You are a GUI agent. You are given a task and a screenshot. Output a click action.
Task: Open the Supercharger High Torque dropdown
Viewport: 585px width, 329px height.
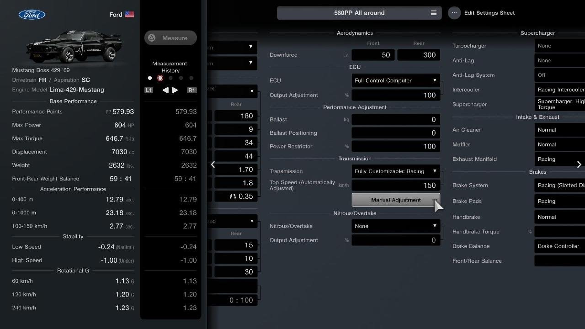[560, 104]
